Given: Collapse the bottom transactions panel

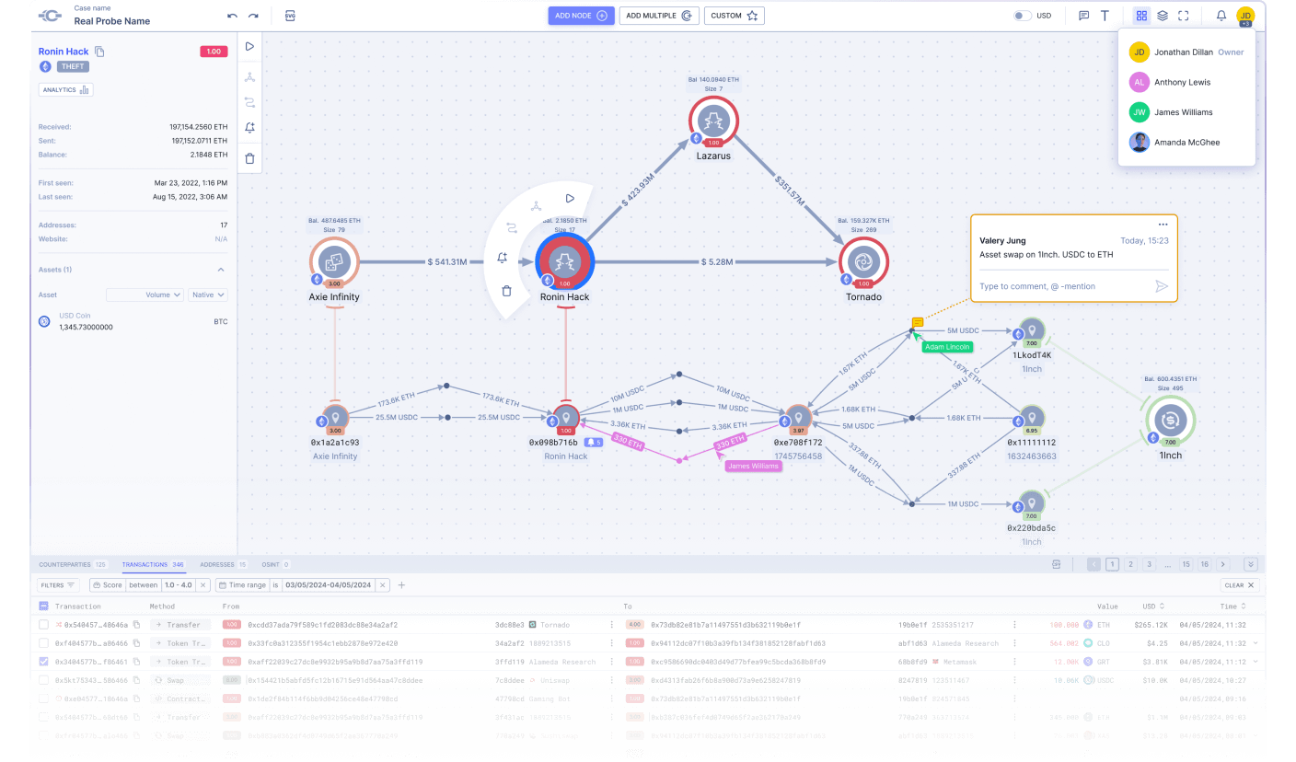Looking at the screenshot, I should tap(1250, 564).
